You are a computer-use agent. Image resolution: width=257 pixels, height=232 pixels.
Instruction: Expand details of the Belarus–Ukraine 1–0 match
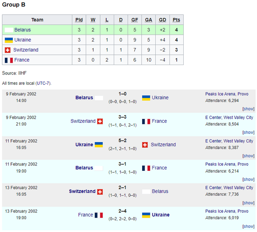click(248, 109)
